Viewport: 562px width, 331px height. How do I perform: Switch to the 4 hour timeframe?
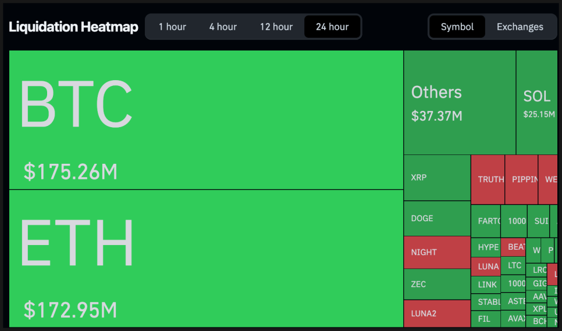223,27
